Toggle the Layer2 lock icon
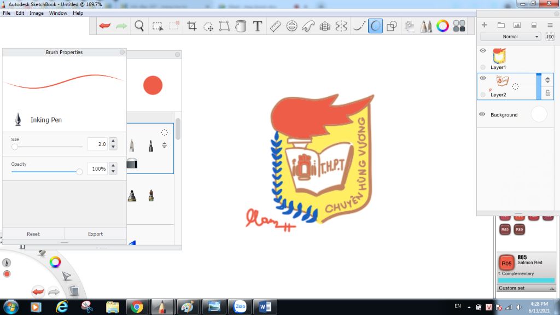 pyautogui.click(x=547, y=93)
